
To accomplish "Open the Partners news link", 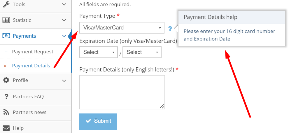I will click(x=29, y=112).
